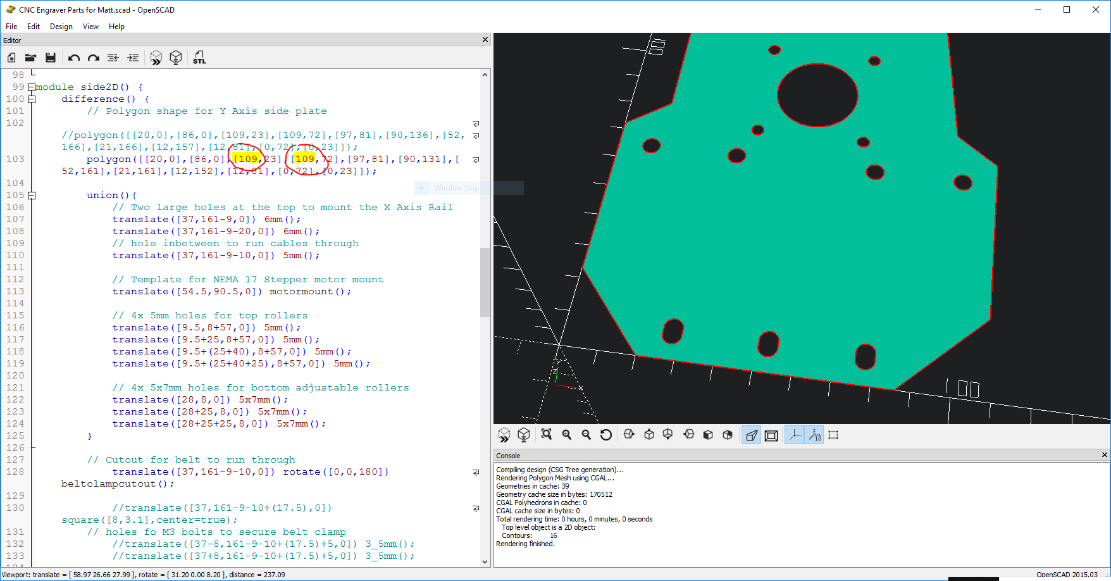
Task: Click the Console panel title
Action: coord(508,456)
